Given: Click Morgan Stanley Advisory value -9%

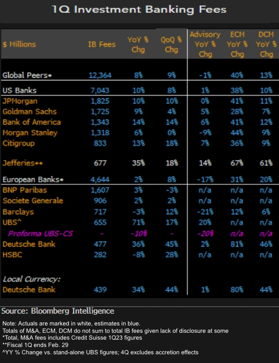Looking at the screenshot, I should 205,133.
